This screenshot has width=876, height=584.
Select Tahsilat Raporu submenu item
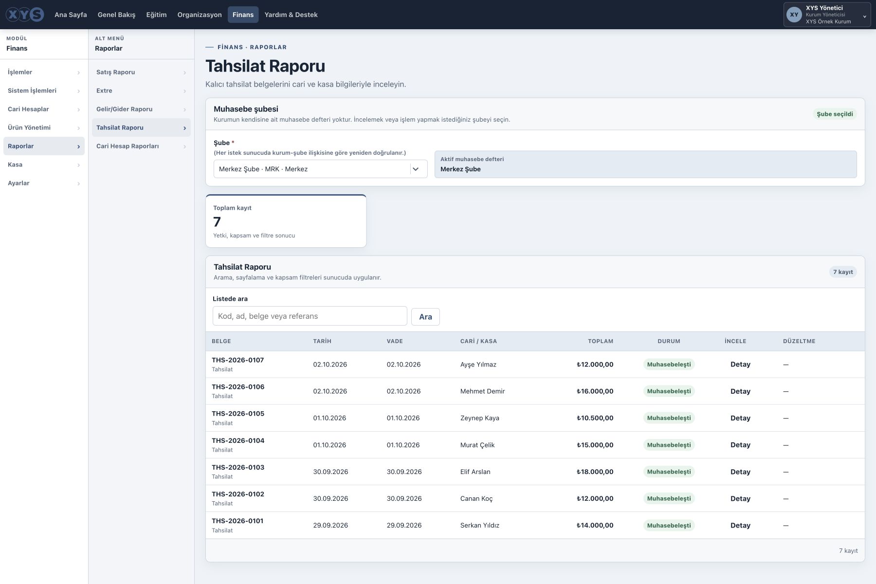(x=141, y=128)
